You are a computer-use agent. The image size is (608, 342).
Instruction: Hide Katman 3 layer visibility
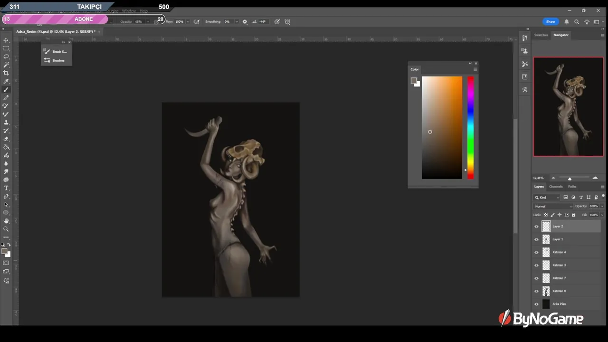[x=537, y=265]
